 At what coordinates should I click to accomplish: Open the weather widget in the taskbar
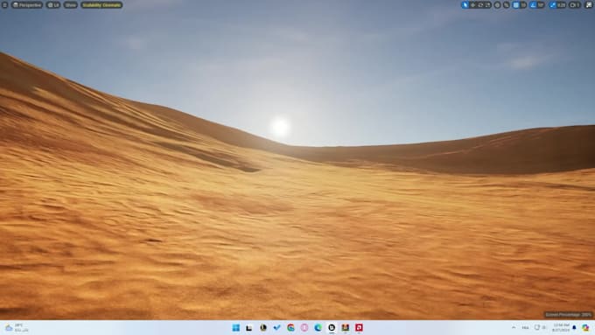pos(17,328)
